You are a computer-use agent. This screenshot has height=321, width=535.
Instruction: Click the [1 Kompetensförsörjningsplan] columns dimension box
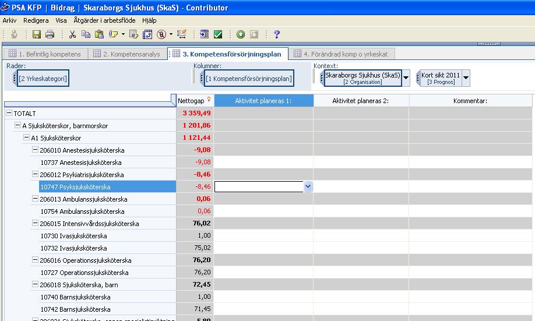point(249,79)
